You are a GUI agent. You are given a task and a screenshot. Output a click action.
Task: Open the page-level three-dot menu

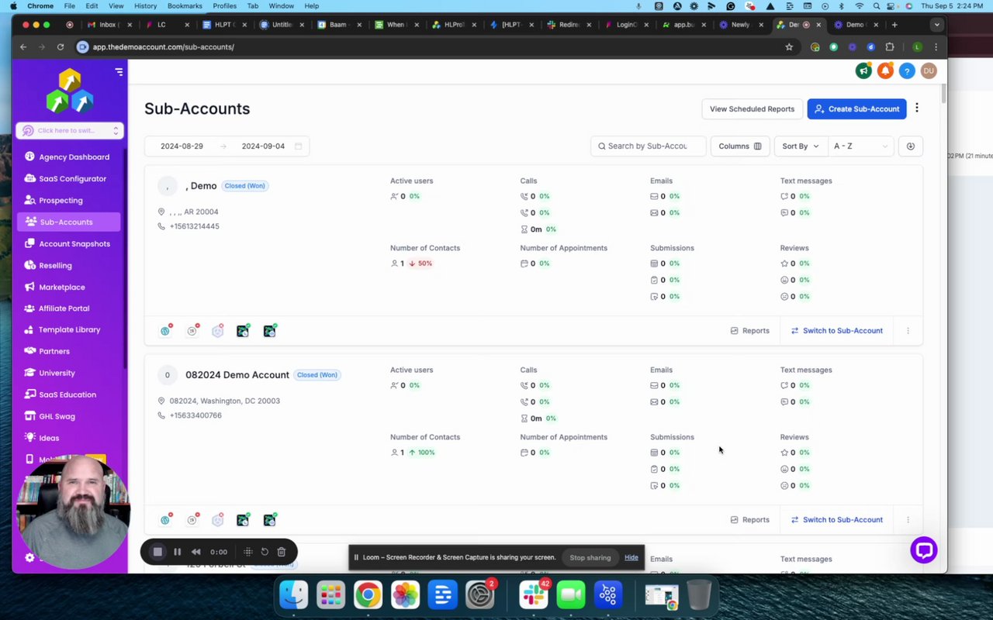(917, 108)
